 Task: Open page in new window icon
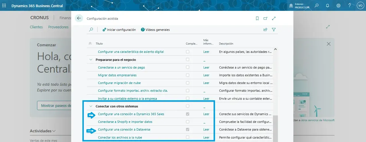[x=265, y=18]
